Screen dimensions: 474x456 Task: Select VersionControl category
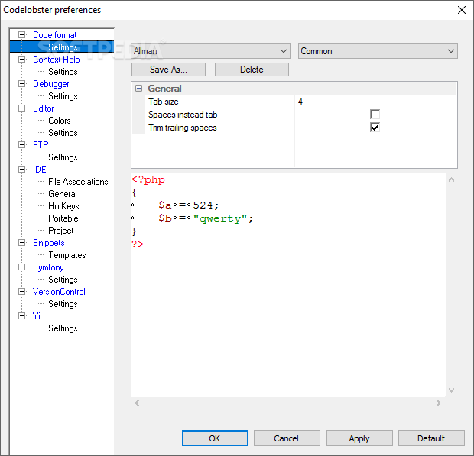click(59, 292)
